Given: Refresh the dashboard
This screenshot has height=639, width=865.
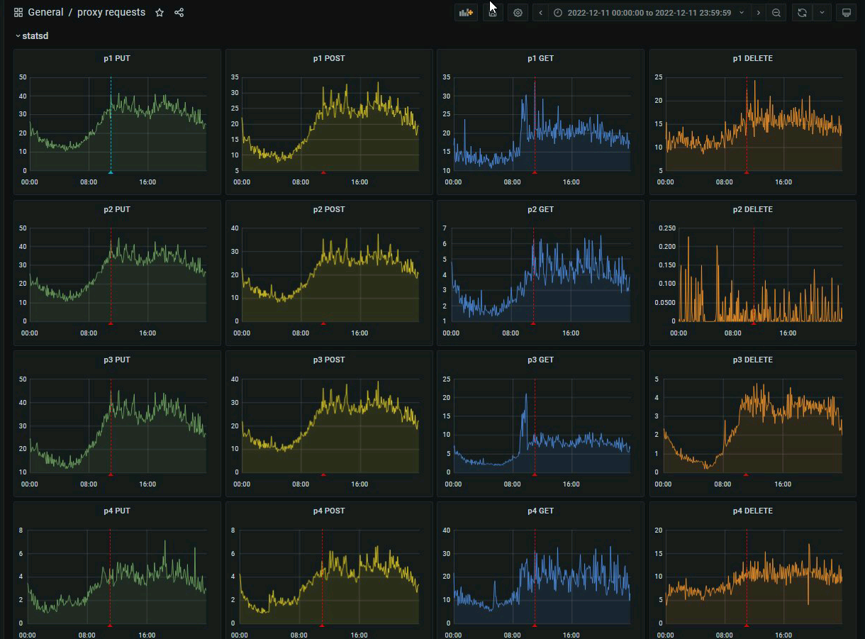Looking at the screenshot, I should [x=802, y=13].
